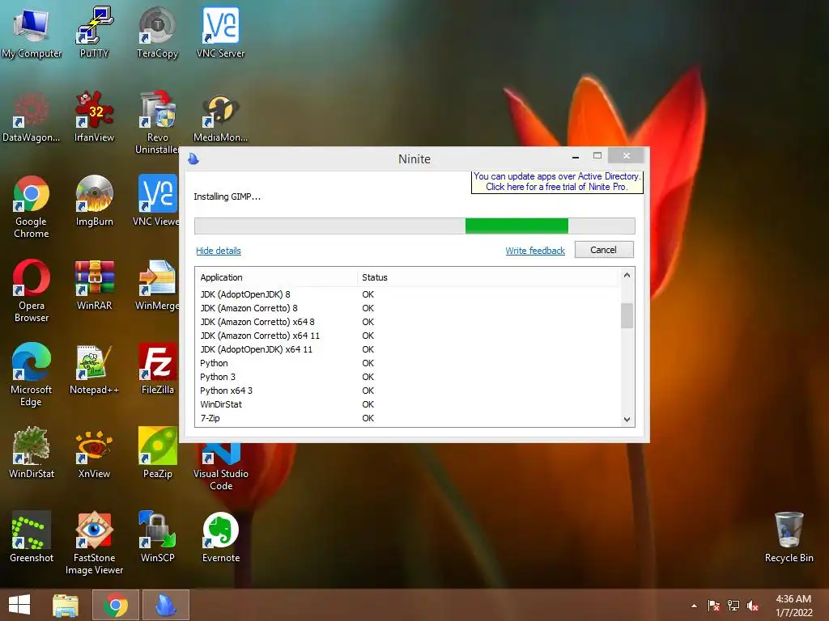
Task: Open the Action Center flag icon
Action: 714,606
